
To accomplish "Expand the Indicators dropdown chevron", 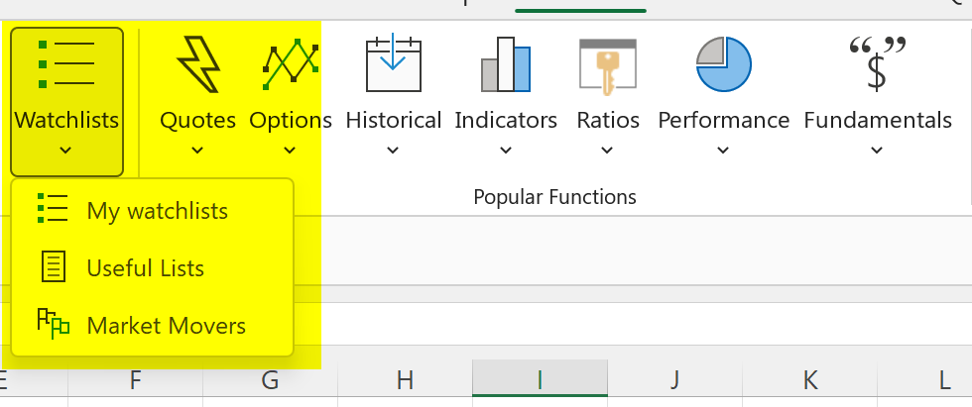I will pyautogui.click(x=506, y=151).
